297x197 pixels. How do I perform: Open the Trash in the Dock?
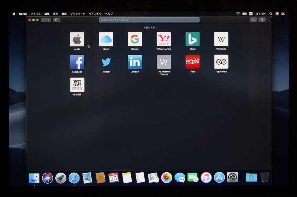coord(265,177)
